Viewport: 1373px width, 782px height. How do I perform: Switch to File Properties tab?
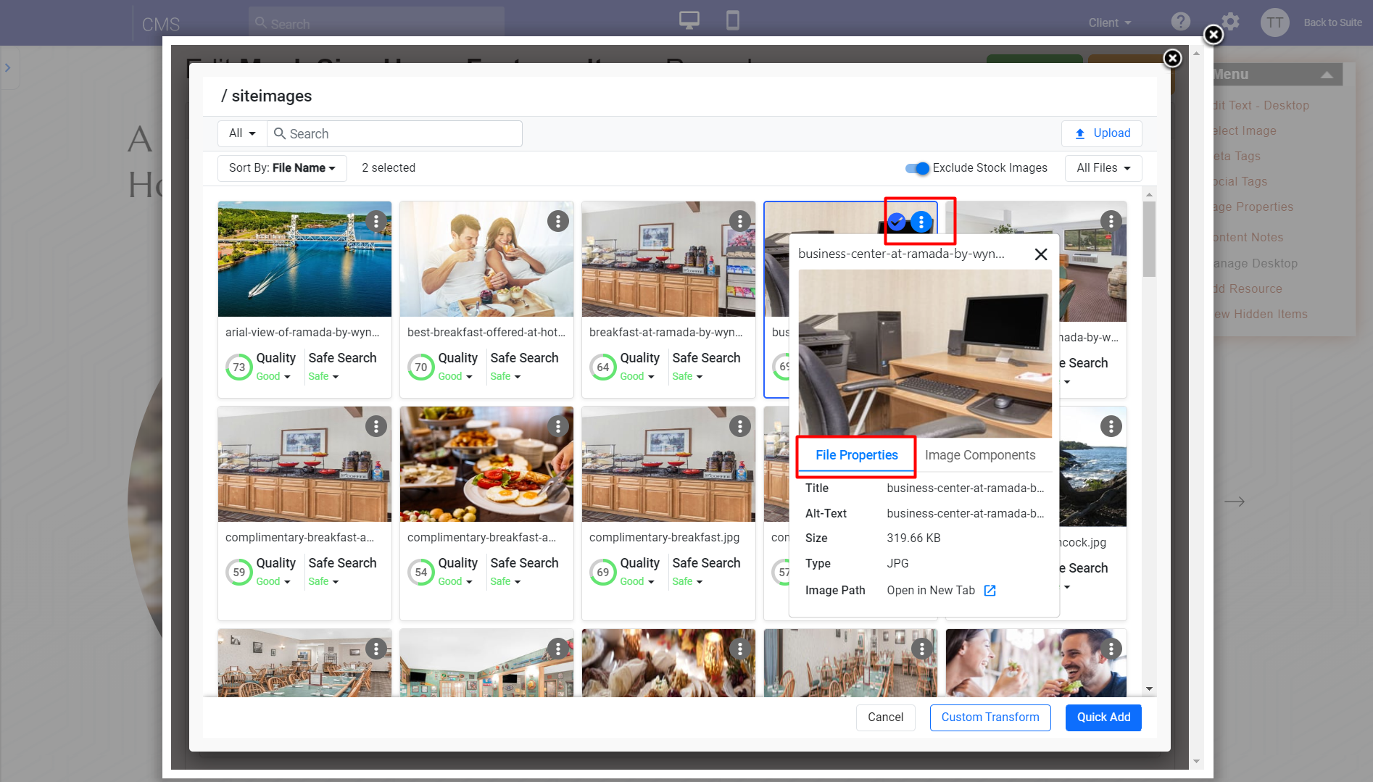pyautogui.click(x=856, y=455)
